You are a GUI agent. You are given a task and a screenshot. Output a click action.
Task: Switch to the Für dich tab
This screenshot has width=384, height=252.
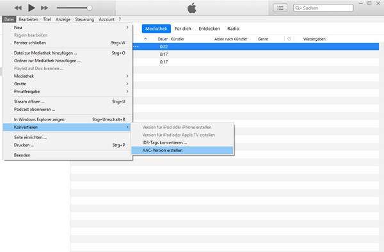point(182,29)
